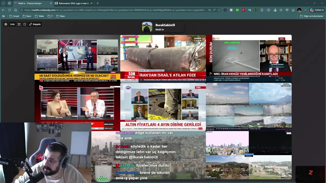Add page to favorites with star icon
Viewport: 326px width, 183px height.
pyautogui.click(x=219, y=10)
